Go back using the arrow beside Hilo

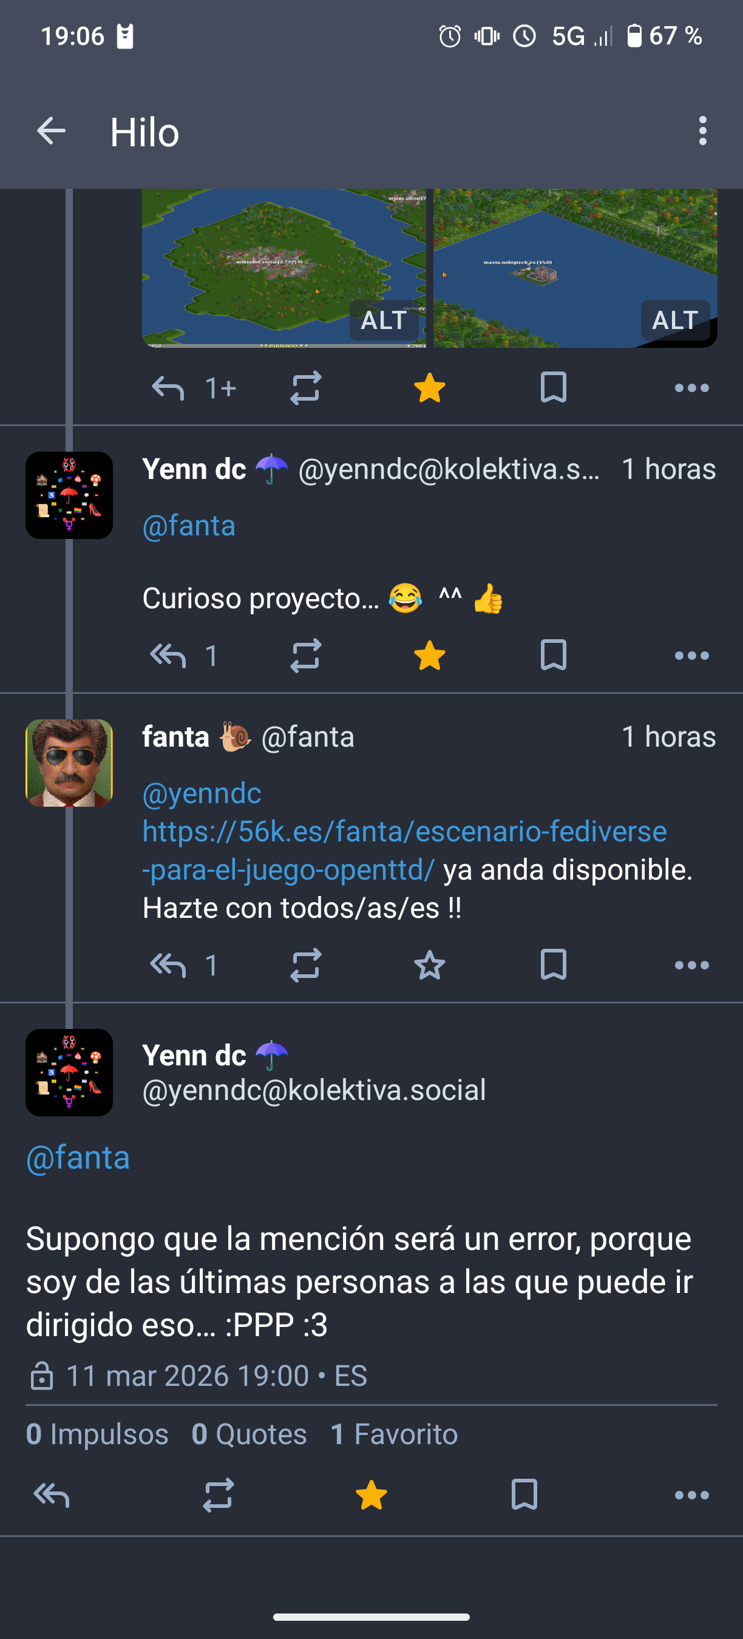[52, 132]
